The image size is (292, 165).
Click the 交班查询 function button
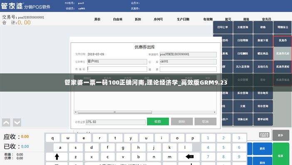243,27
